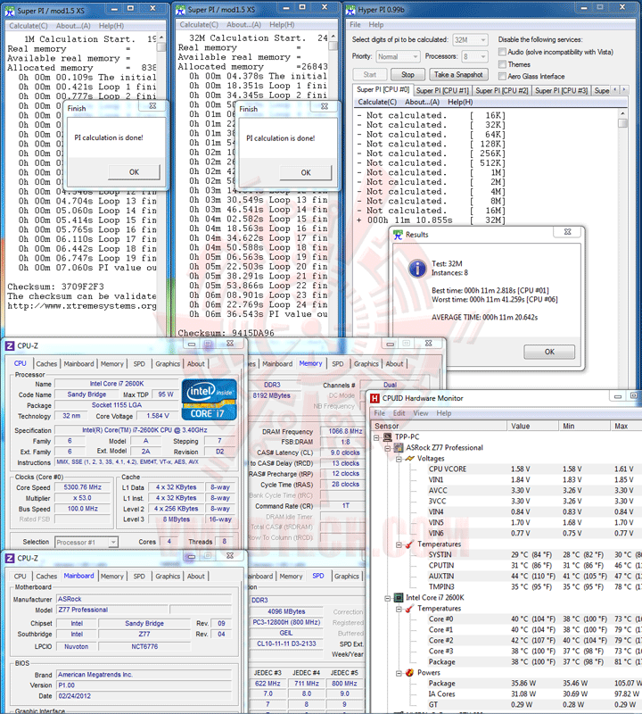The width and height of the screenshot is (642, 714).
Task: Click the Threads field showing 8
Action: 224,542
